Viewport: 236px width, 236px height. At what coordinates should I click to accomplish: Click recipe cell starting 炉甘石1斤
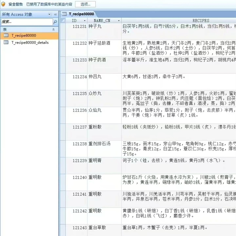[179, 182]
